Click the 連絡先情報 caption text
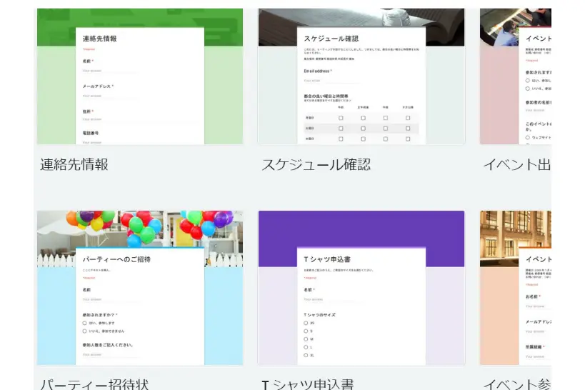 (x=74, y=164)
